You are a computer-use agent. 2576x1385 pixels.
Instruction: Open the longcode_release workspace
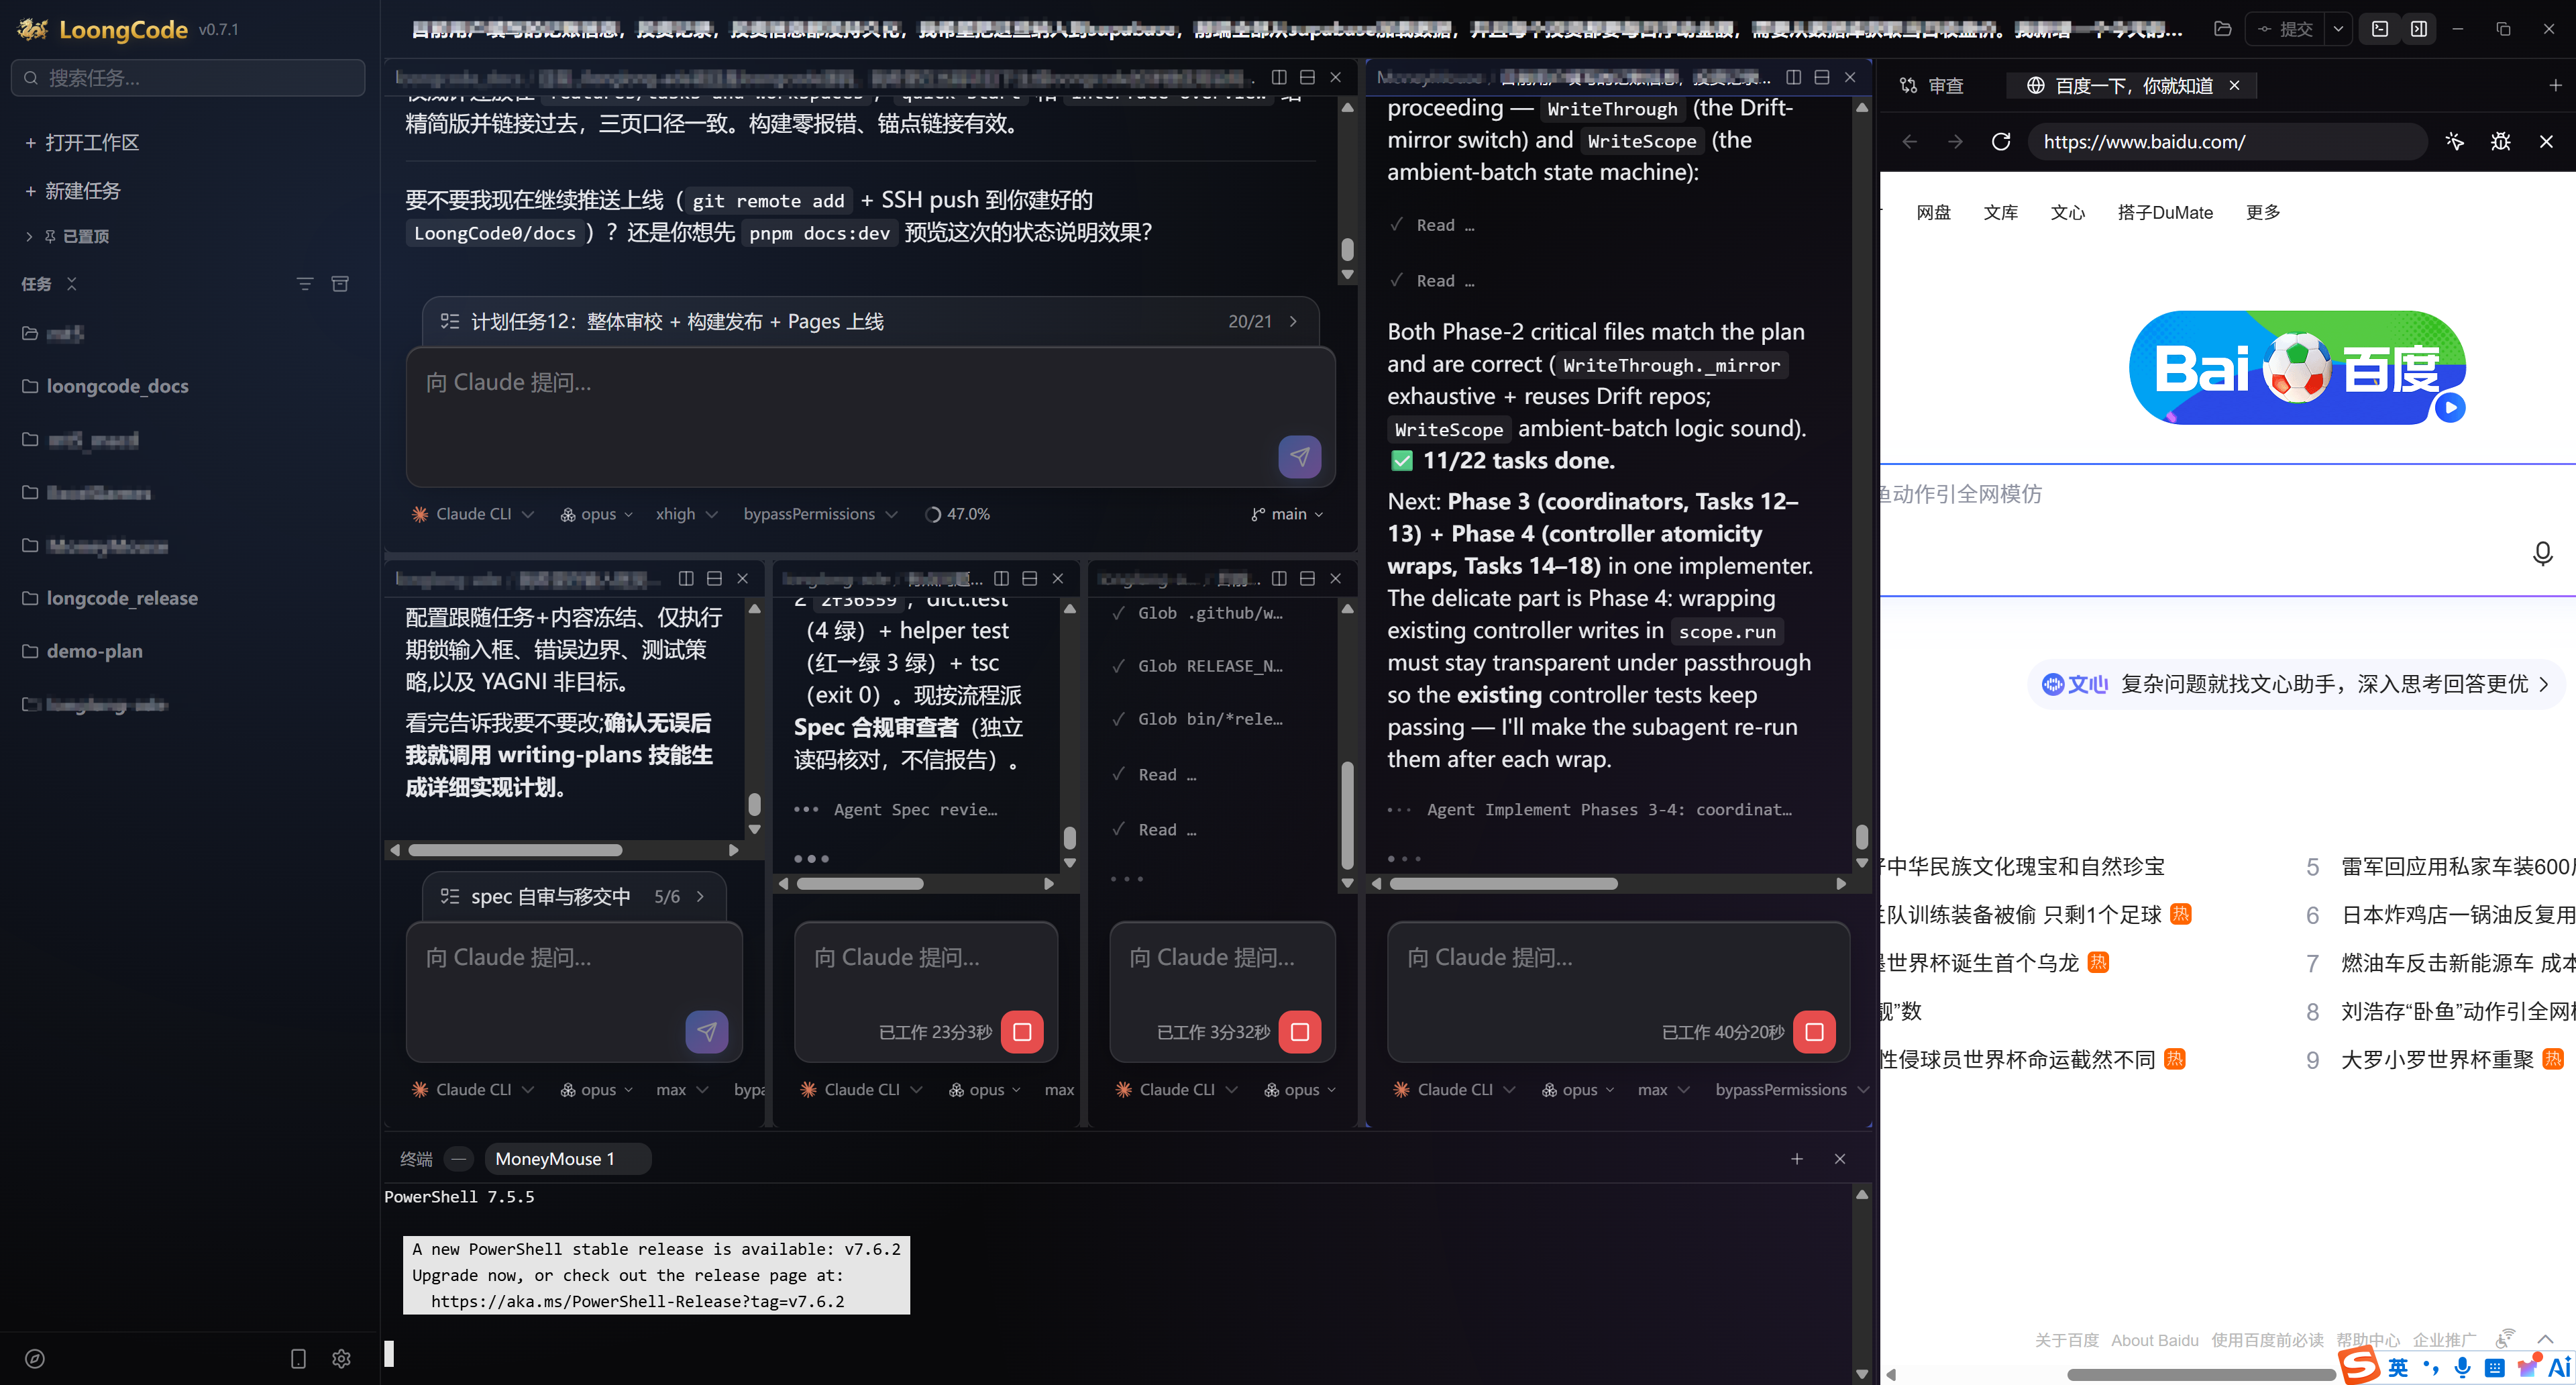tap(121, 598)
